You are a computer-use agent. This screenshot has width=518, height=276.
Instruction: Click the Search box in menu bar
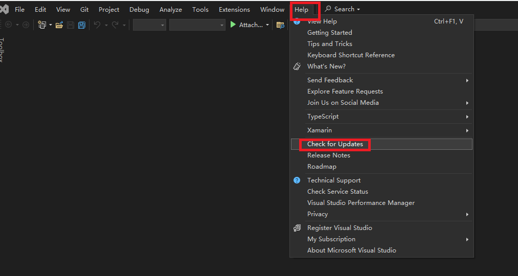342,9
